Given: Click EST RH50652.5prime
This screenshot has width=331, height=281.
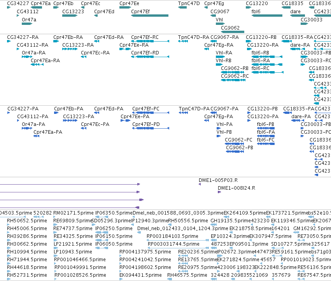Looking at the screenshot, I should tap(9, 225).
